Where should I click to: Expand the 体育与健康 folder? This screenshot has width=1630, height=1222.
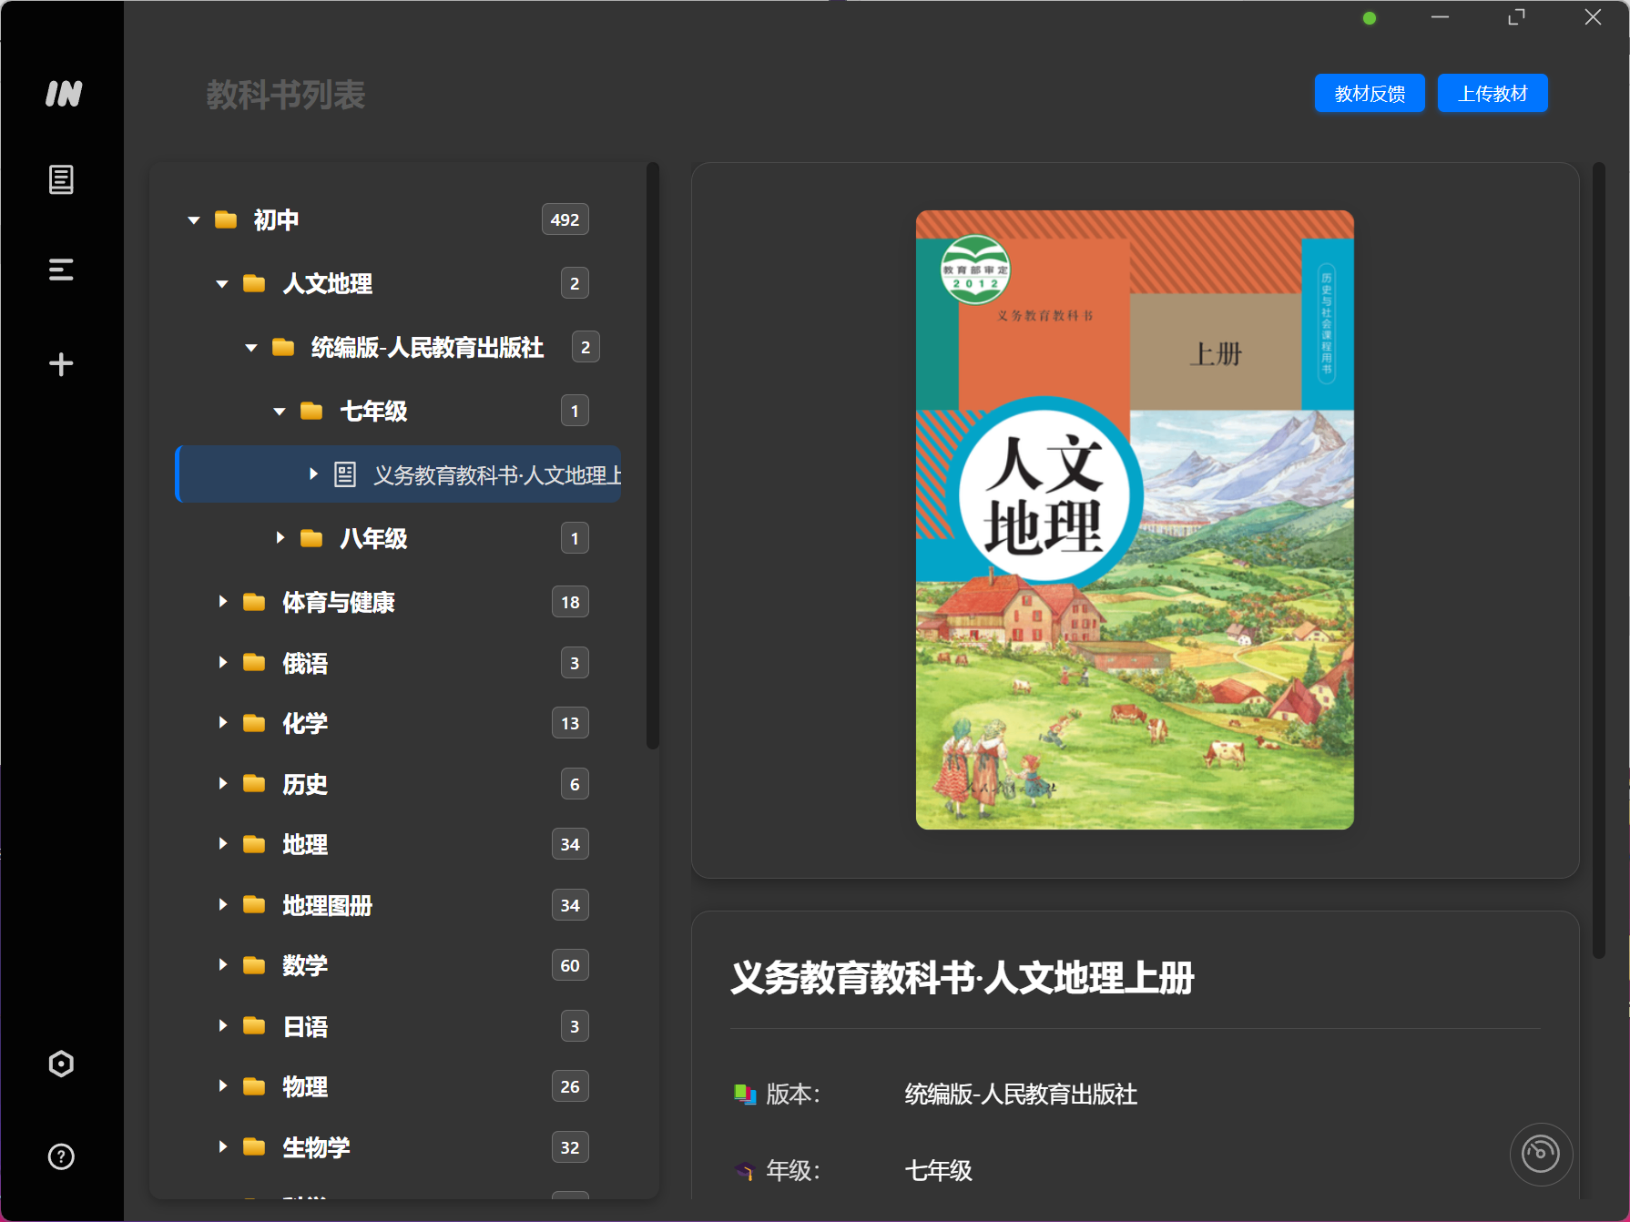[222, 602]
